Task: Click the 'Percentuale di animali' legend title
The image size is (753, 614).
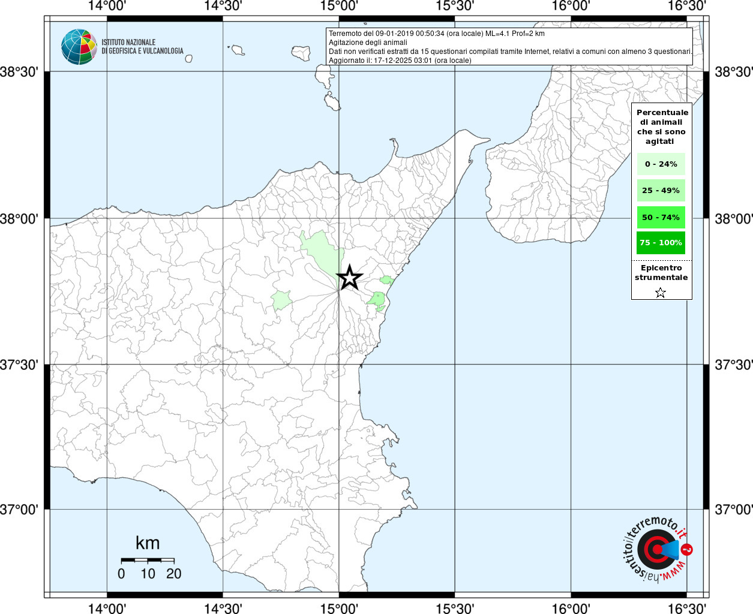Action: pyautogui.click(x=662, y=127)
